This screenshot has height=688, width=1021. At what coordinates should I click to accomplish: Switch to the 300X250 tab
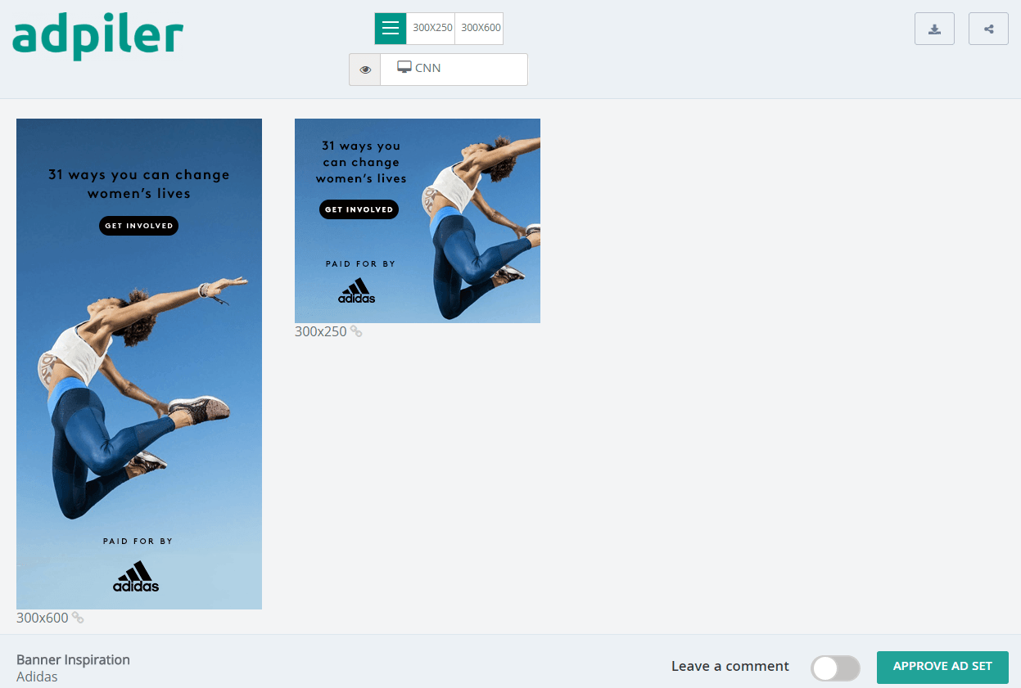(x=431, y=29)
